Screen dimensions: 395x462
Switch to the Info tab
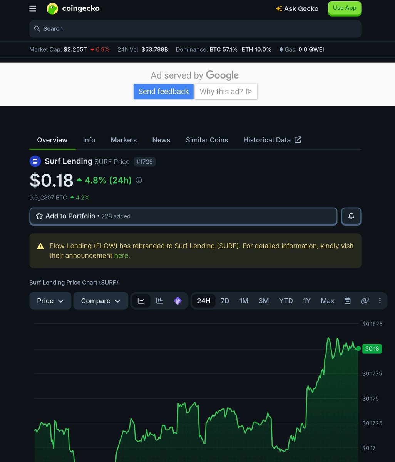click(x=89, y=140)
